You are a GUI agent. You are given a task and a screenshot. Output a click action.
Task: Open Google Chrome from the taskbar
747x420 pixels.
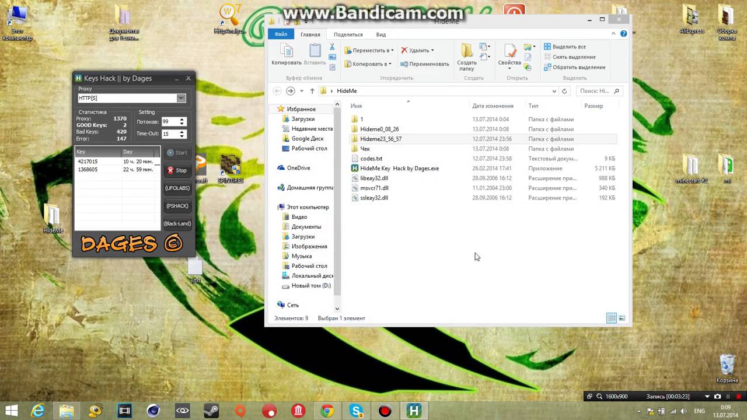[327, 411]
